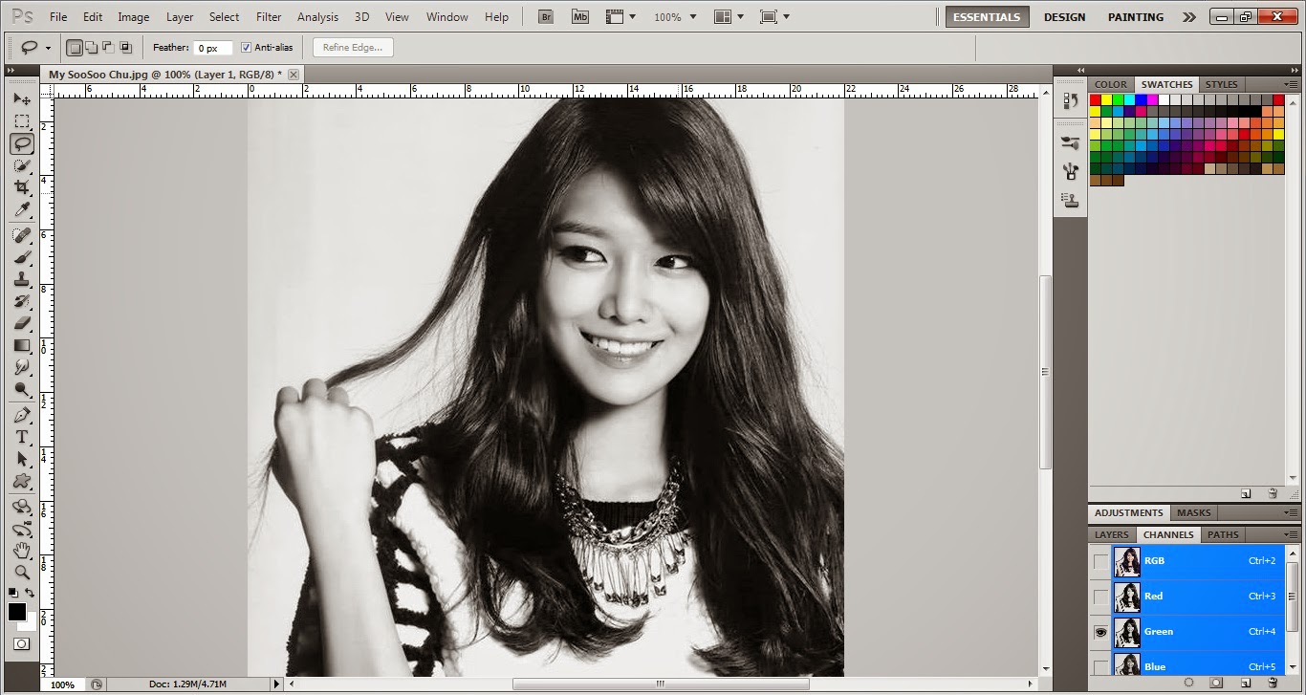Choose the Subtract from selection mode
Viewport: 1306px width, 695px height.
[x=108, y=47]
